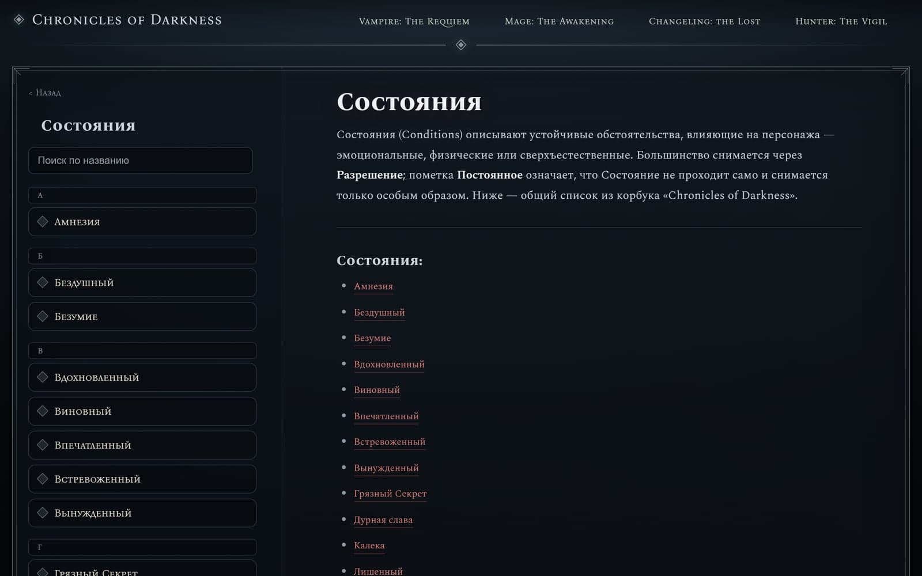Click the sidebar letter header Г
Screen dimensions: 922x576
(142, 547)
